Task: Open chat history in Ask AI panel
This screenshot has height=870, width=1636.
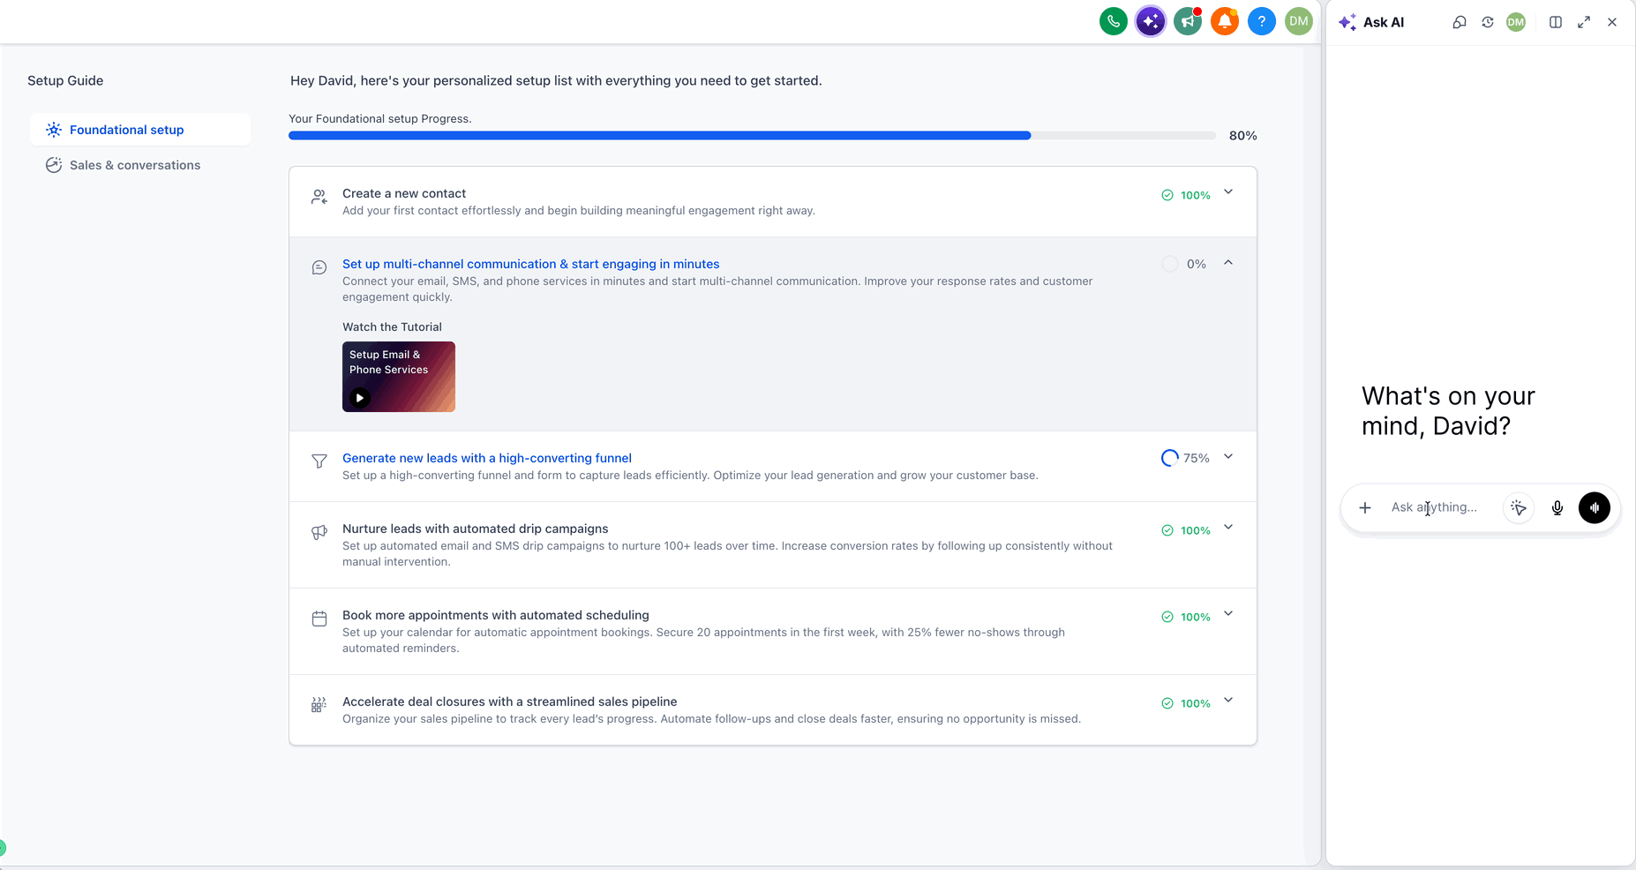Action: (1488, 22)
